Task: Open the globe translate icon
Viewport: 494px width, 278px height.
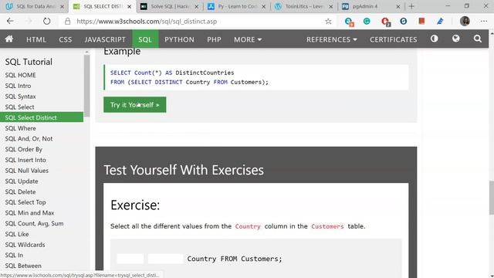Action: pyautogui.click(x=456, y=39)
